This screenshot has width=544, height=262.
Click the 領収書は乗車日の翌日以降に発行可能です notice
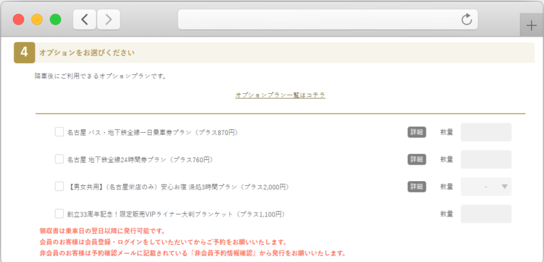pyautogui.click(x=103, y=231)
